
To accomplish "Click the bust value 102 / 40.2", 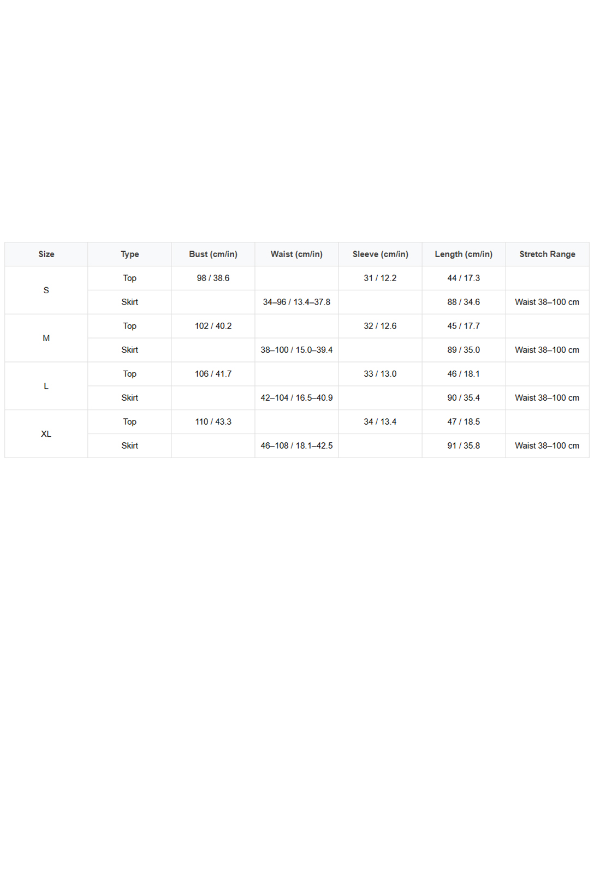I will [x=213, y=326].
